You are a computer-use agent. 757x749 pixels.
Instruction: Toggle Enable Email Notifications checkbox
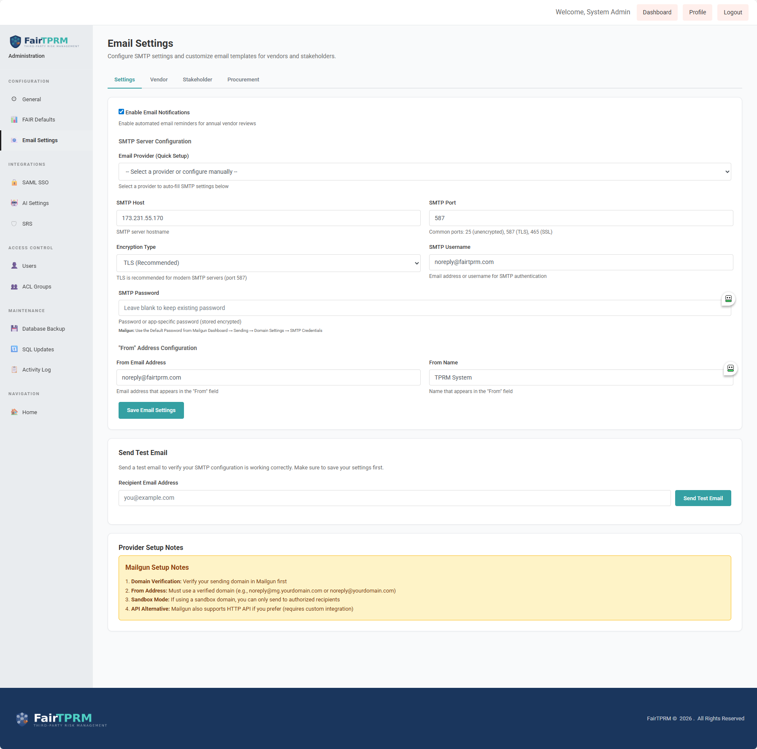(122, 112)
